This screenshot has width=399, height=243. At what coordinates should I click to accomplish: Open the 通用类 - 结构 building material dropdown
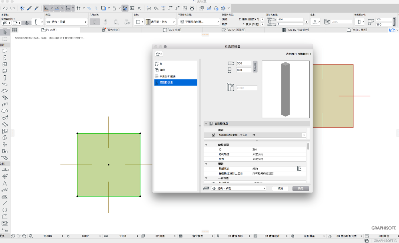coord(160,22)
